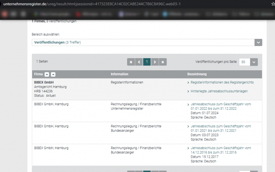Screen dimensions: 275x172
Task: Click Status: Aktuell text
Action: 45,96
